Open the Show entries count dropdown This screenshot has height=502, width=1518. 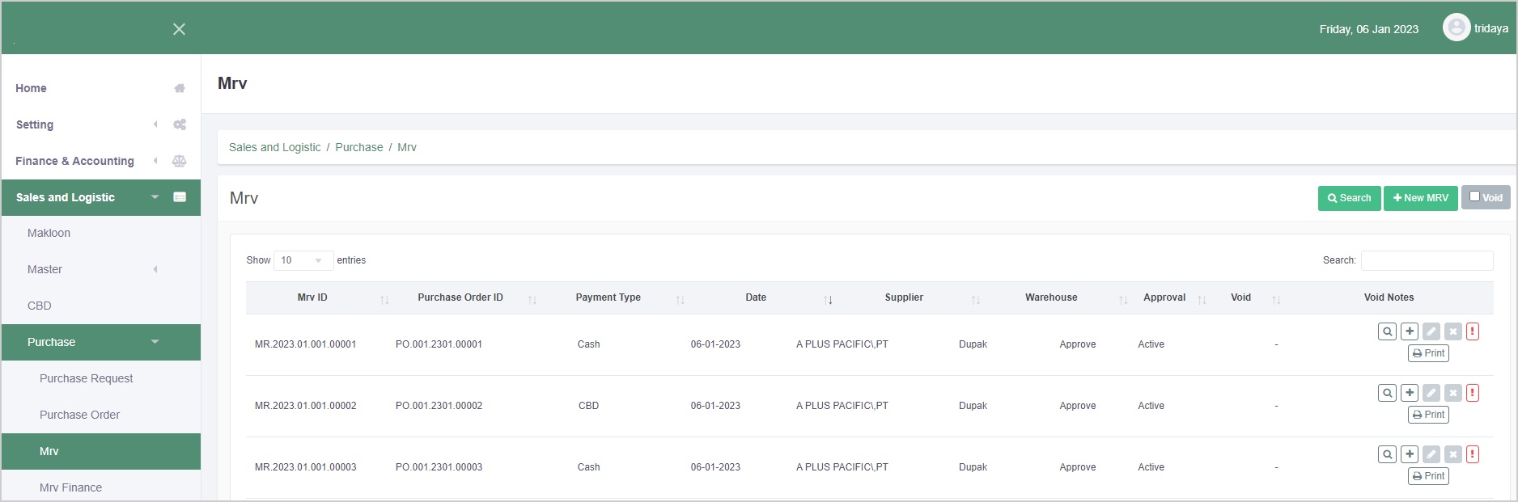pyautogui.click(x=303, y=260)
